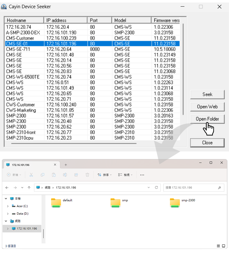Expand the Data (D:) drive node
Image resolution: width=229 pixels, height=253 pixels.
pos(8,214)
